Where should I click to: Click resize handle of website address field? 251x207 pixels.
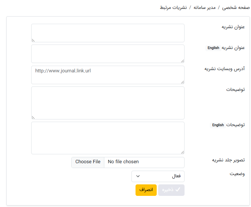coord(182,82)
